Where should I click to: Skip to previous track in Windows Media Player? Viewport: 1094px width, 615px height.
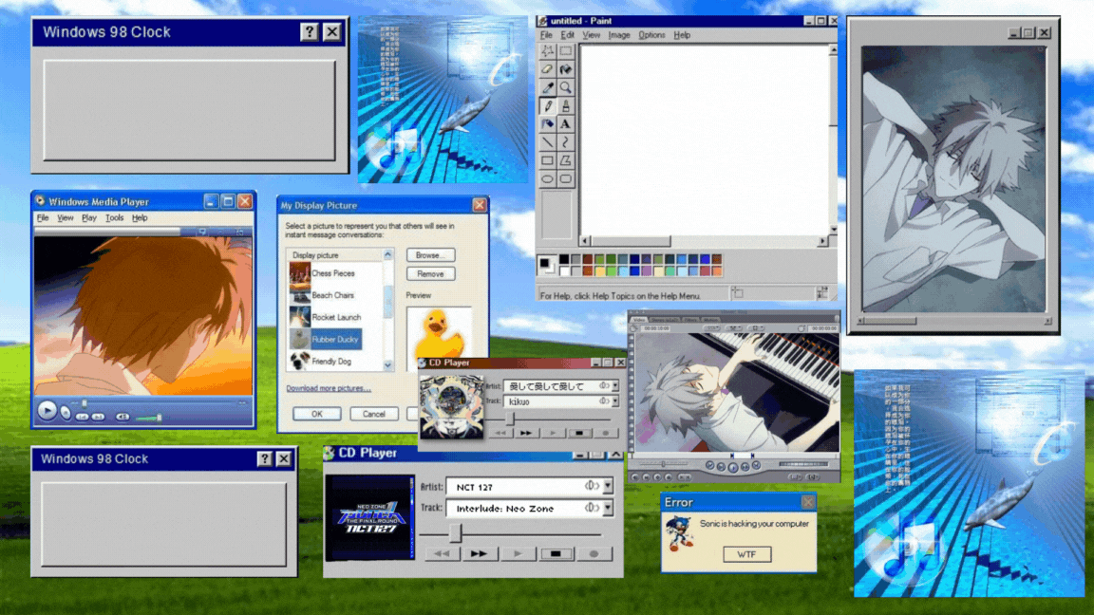click(x=83, y=417)
